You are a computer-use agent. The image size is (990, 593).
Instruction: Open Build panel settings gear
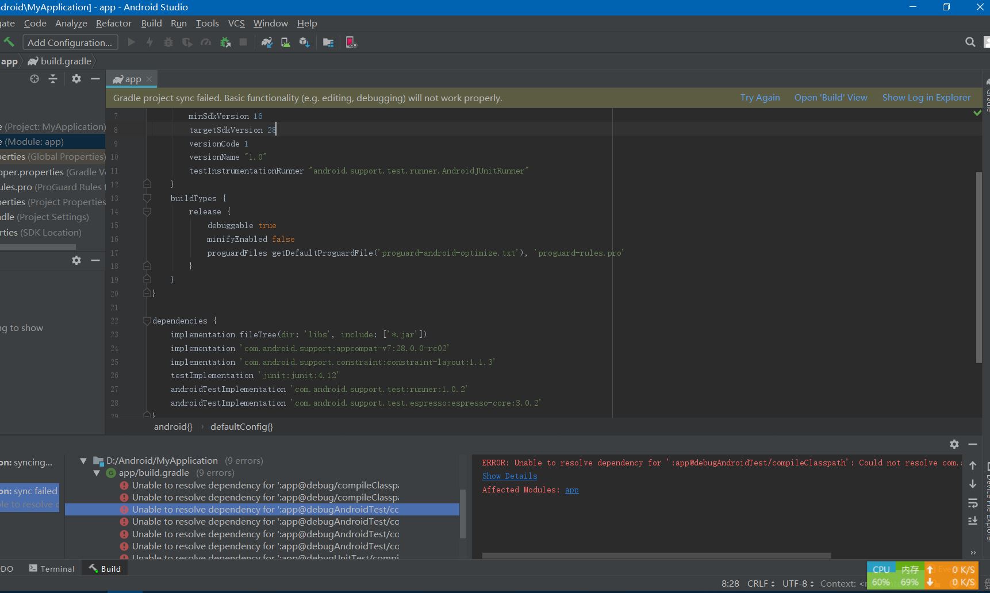click(954, 444)
